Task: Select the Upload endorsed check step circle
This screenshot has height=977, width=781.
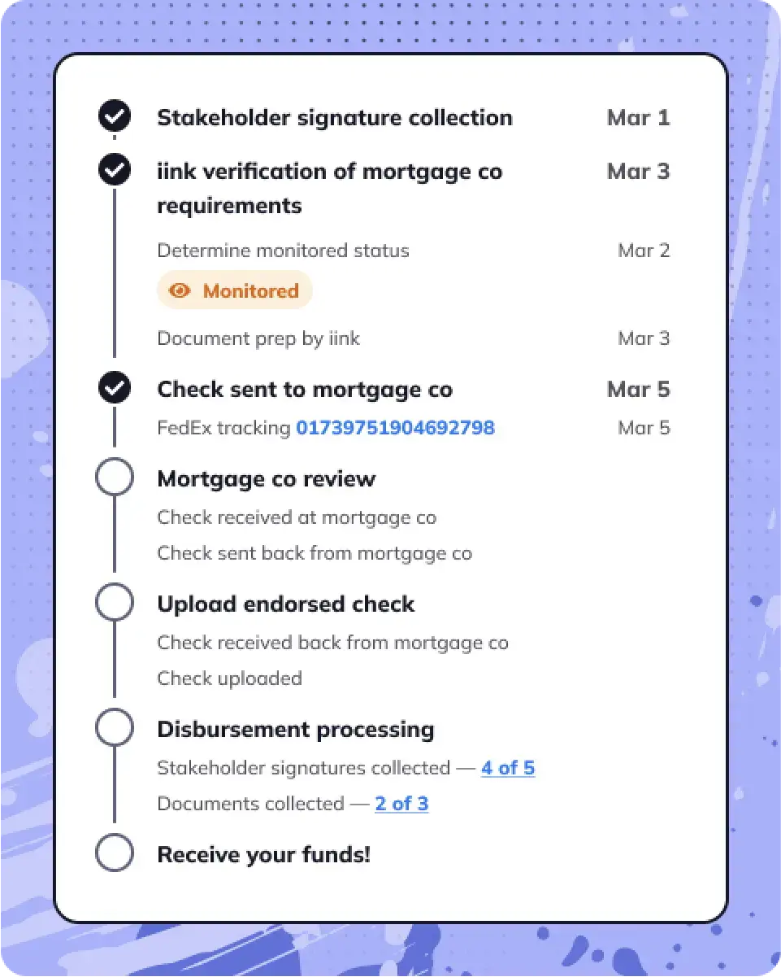Action: tap(115, 604)
